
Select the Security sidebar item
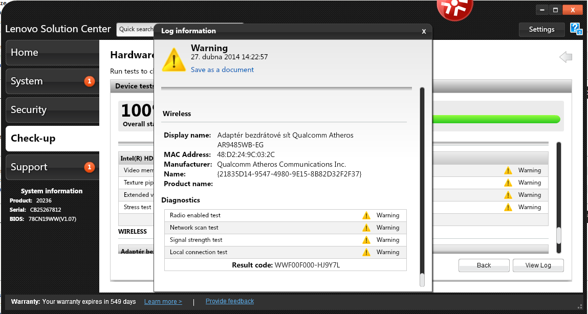coord(53,110)
